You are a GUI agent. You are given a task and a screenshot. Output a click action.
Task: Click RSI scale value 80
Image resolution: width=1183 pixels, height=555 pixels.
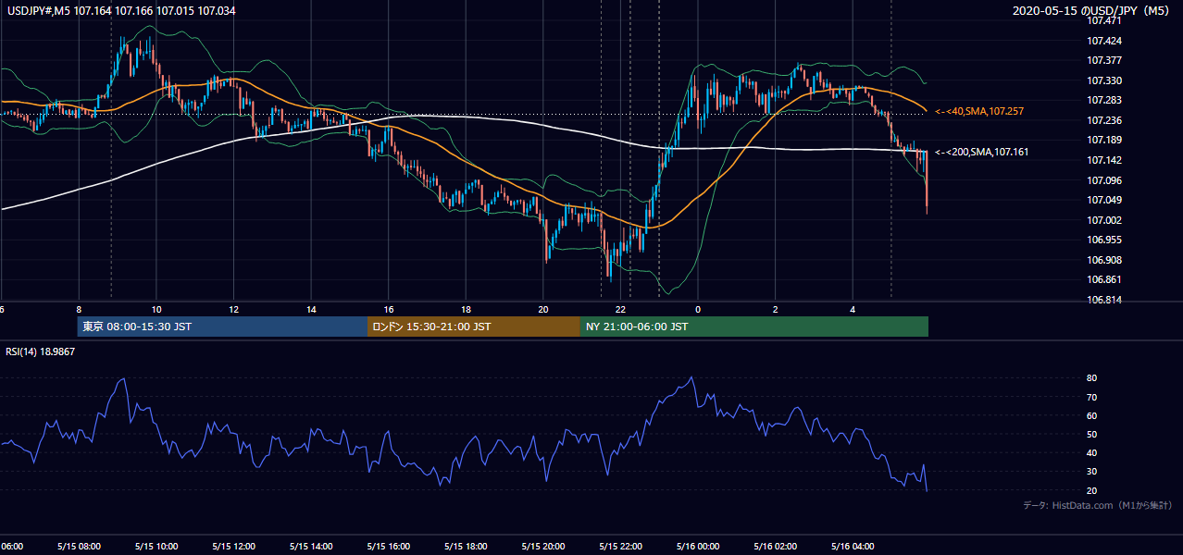(1092, 378)
